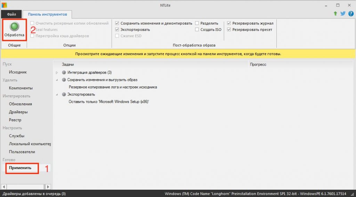Click the Удалить sidebar group heading
The image size is (356, 197).
click(10, 80)
